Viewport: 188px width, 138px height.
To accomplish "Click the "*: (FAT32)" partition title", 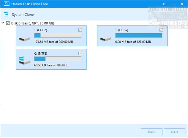I will point(41,30).
